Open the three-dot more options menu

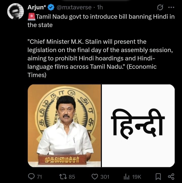171,8
